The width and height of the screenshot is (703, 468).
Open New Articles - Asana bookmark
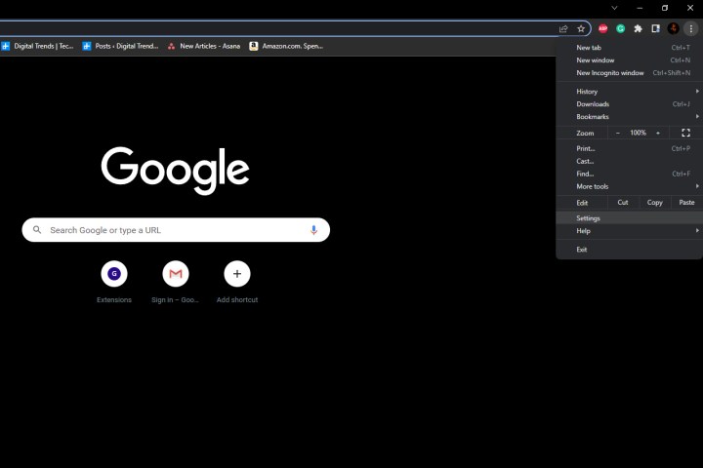pos(204,46)
